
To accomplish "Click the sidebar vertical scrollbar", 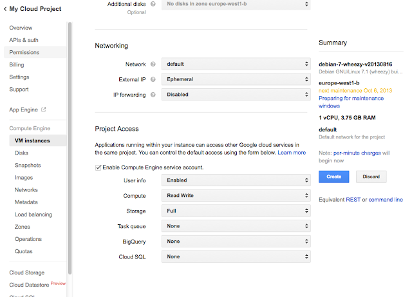I will (70, 149).
